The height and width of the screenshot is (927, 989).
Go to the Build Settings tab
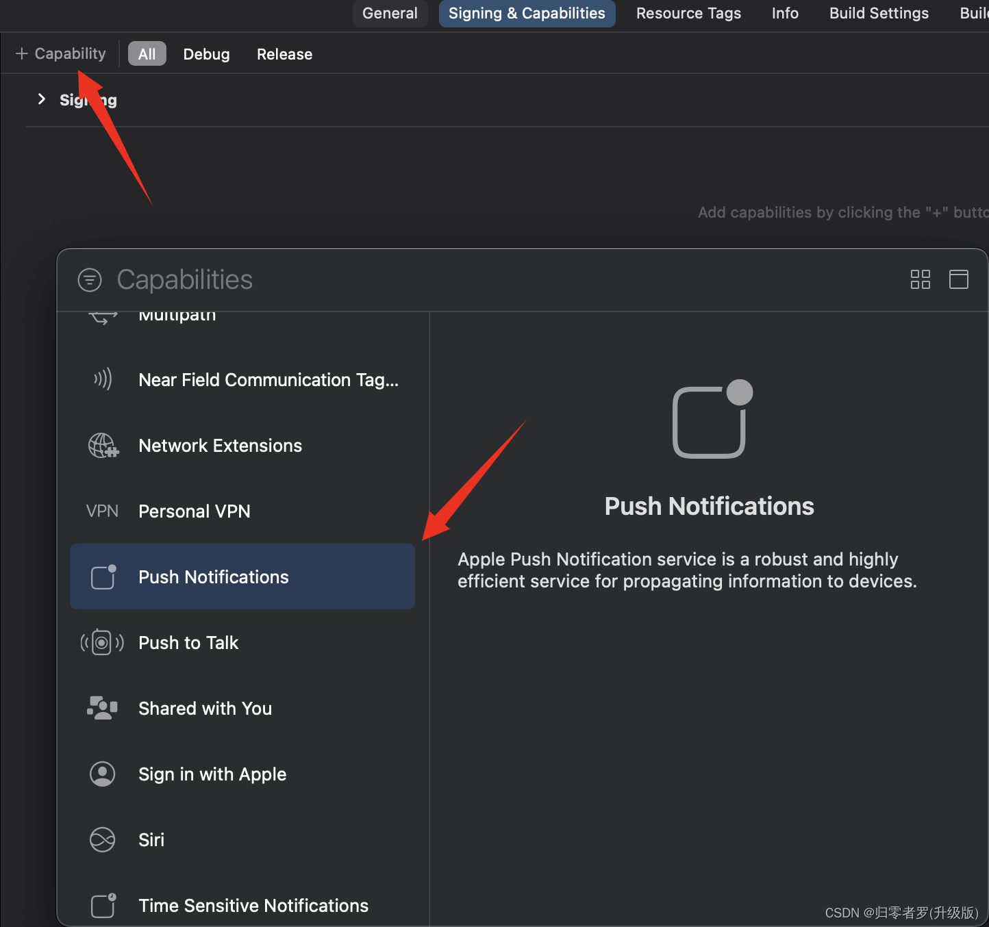pos(879,14)
